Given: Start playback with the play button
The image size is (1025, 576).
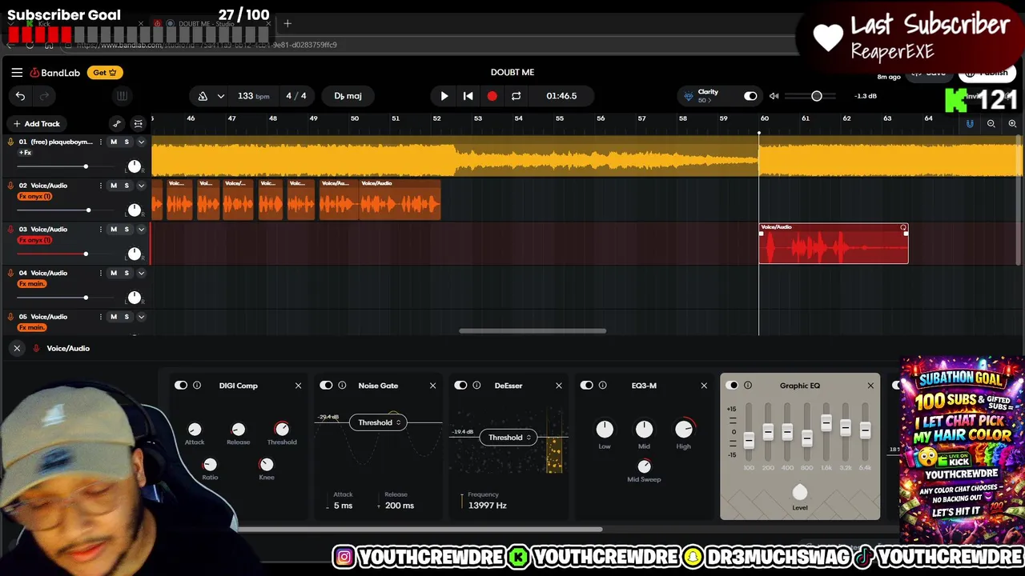Looking at the screenshot, I should pyautogui.click(x=444, y=96).
